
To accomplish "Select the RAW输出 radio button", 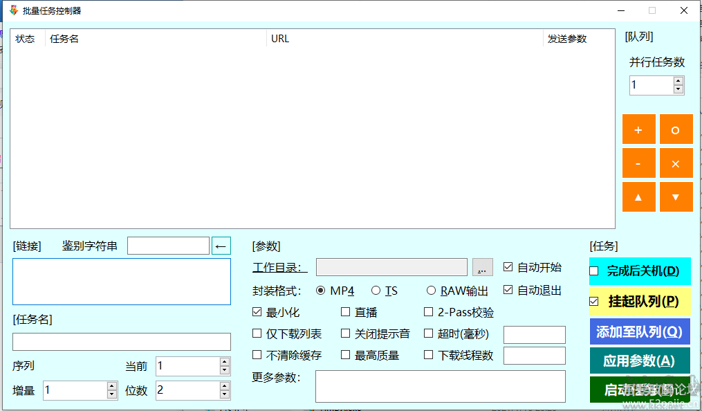I will [x=431, y=290].
